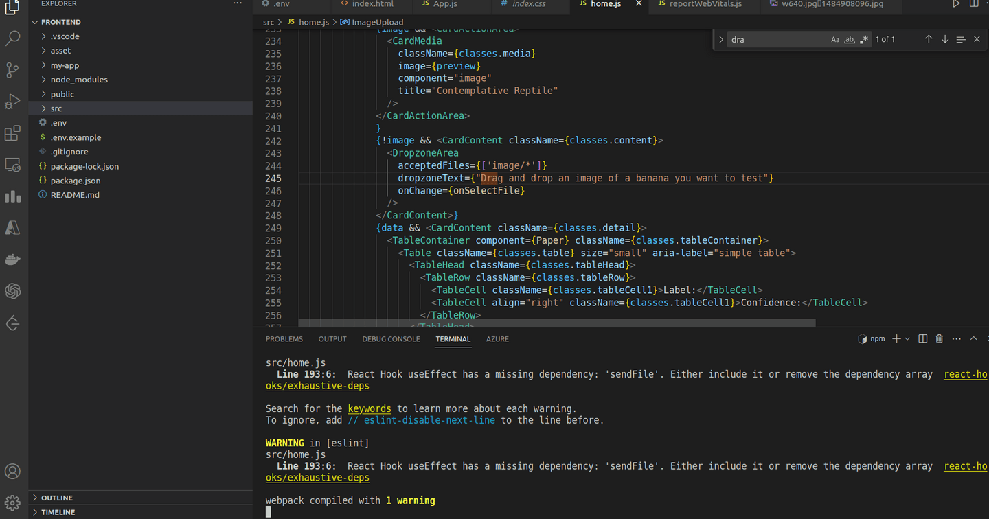Click the src breadcrumb
This screenshot has width=989, height=519.
pyautogui.click(x=269, y=22)
